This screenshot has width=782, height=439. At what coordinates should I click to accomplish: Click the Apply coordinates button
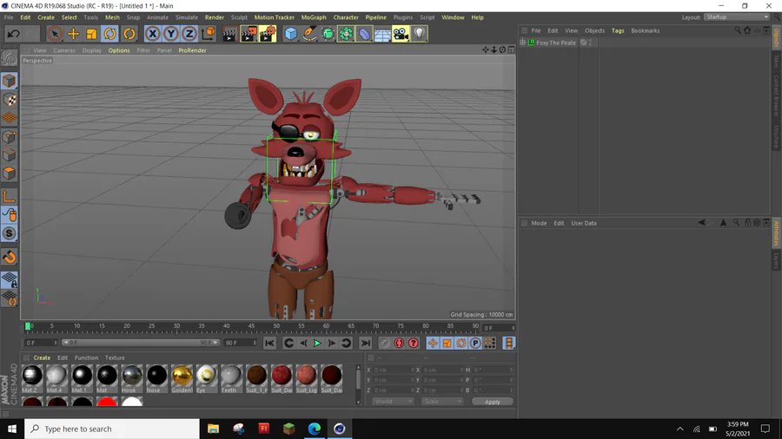(x=493, y=402)
